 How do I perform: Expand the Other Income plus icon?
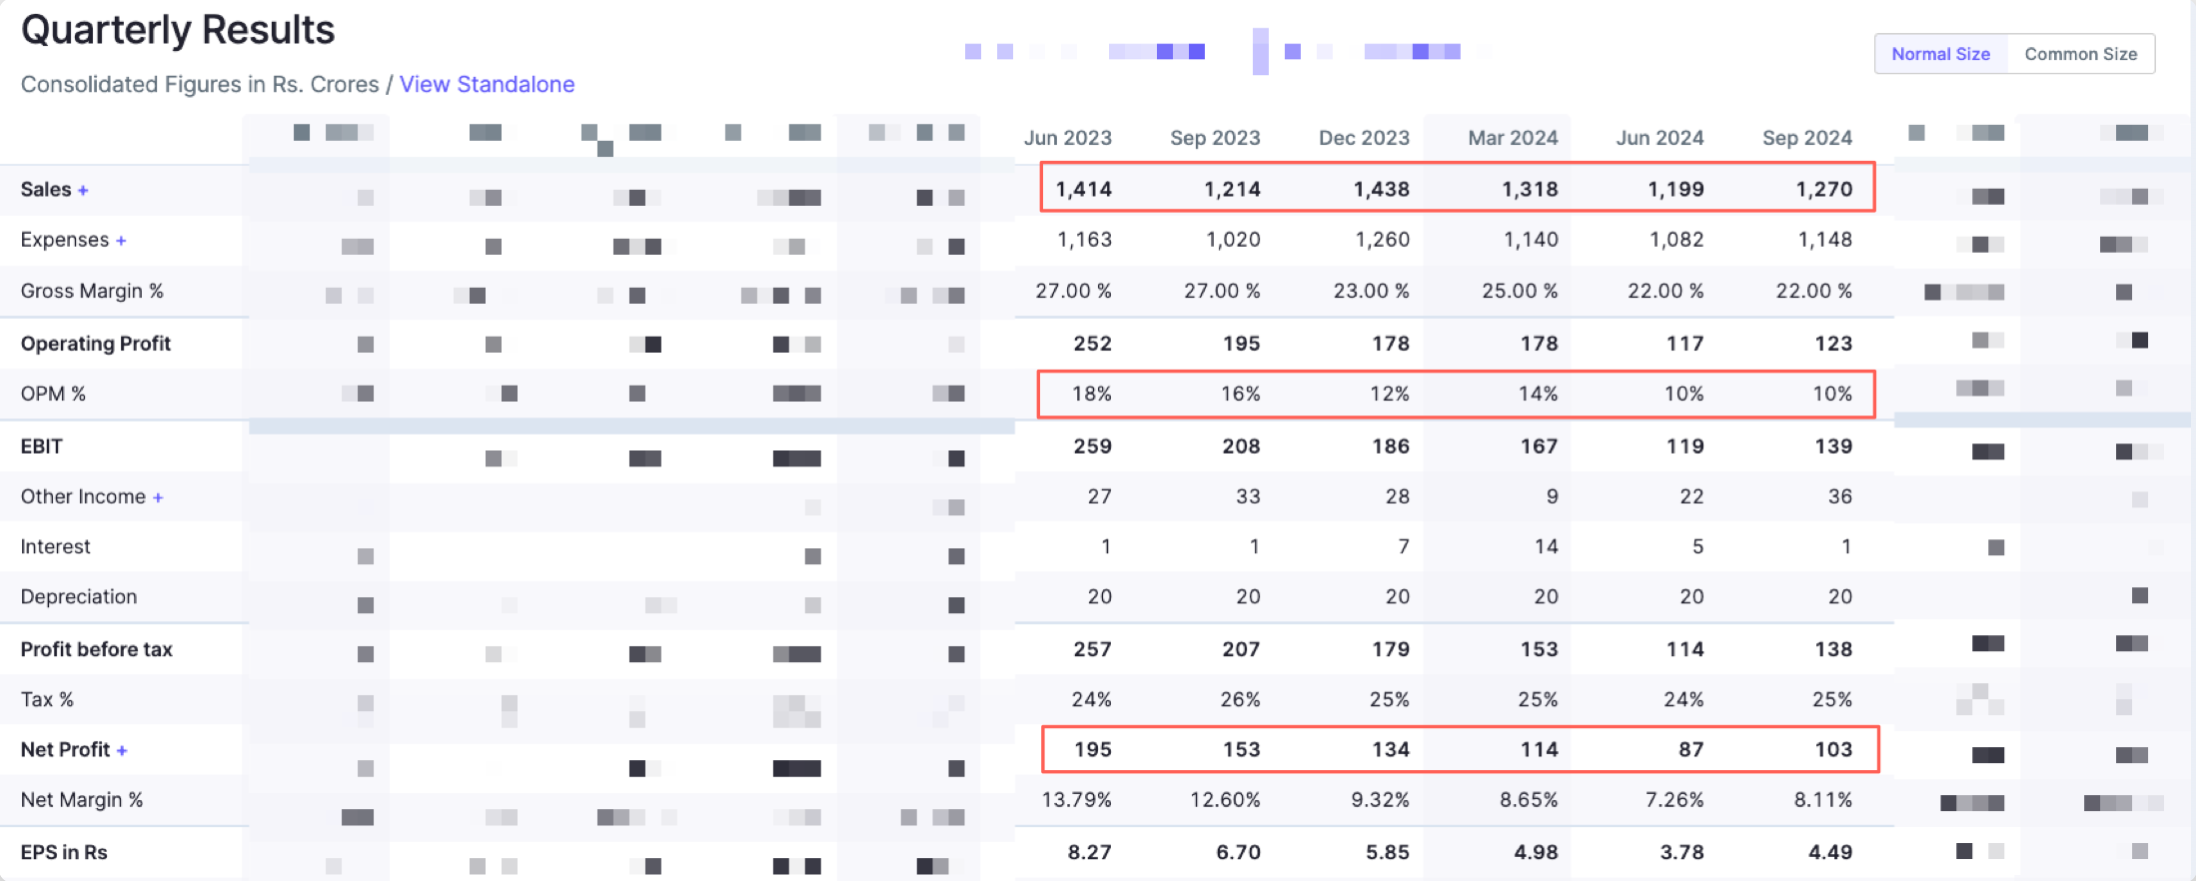pyautogui.click(x=158, y=497)
